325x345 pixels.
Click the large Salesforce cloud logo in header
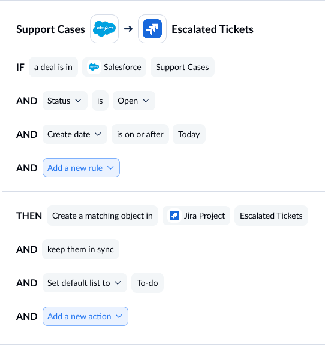pos(104,29)
